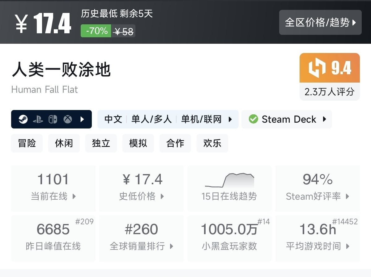Screen dimensions: 371x277
Task: Expand Steam Deck compatibility details
Action: click(324, 119)
